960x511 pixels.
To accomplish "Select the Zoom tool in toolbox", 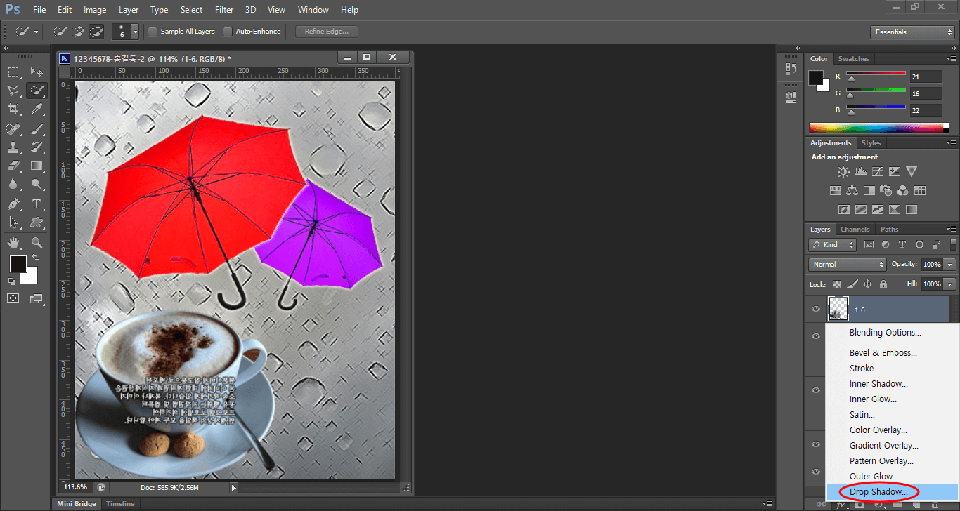I will [x=37, y=243].
